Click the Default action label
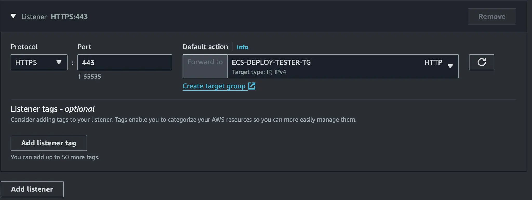The width and height of the screenshot is (532, 200). pos(205,47)
